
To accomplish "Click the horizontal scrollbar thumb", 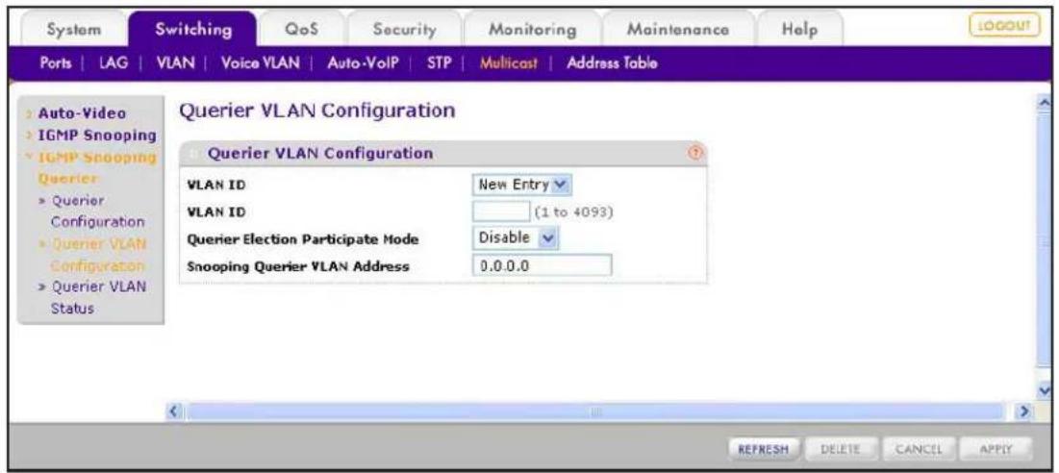I will [x=594, y=410].
